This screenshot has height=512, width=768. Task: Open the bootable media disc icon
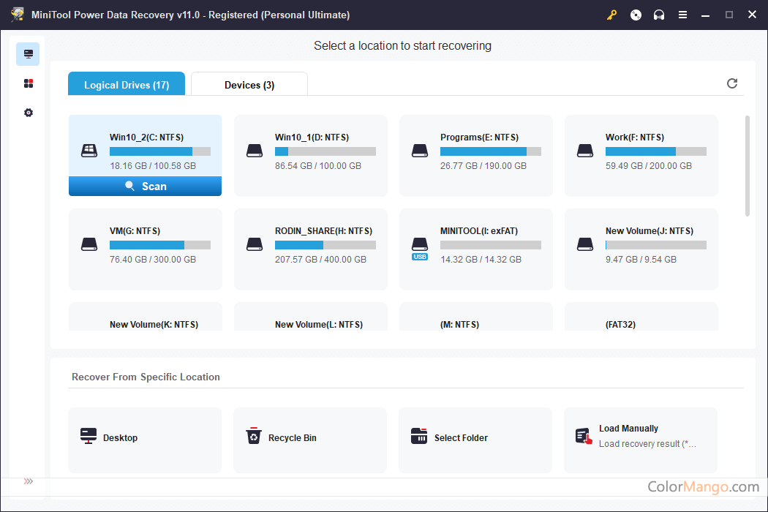pos(636,15)
